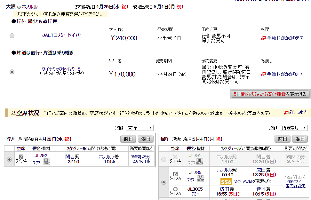The width and height of the screenshot is (311, 200).
Task: Select the ダイナミックセイバー5 fare radio button
Action: [12, 72]
